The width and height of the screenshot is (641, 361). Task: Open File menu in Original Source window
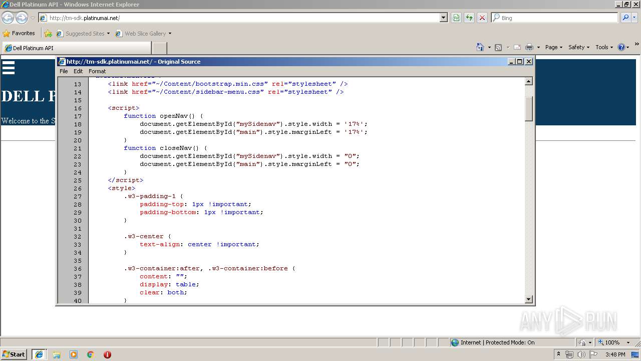[x=64, y=71]
